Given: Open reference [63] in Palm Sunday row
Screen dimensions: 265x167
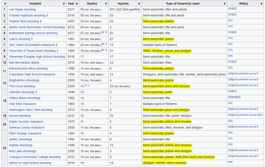Looking at the screenshot, I should 230,132.
